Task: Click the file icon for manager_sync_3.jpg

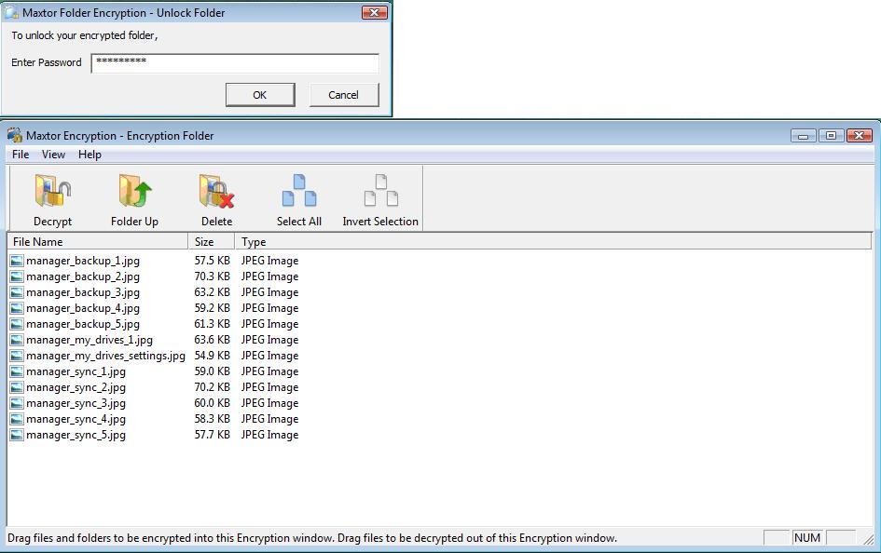Action: tap(17, 403)
